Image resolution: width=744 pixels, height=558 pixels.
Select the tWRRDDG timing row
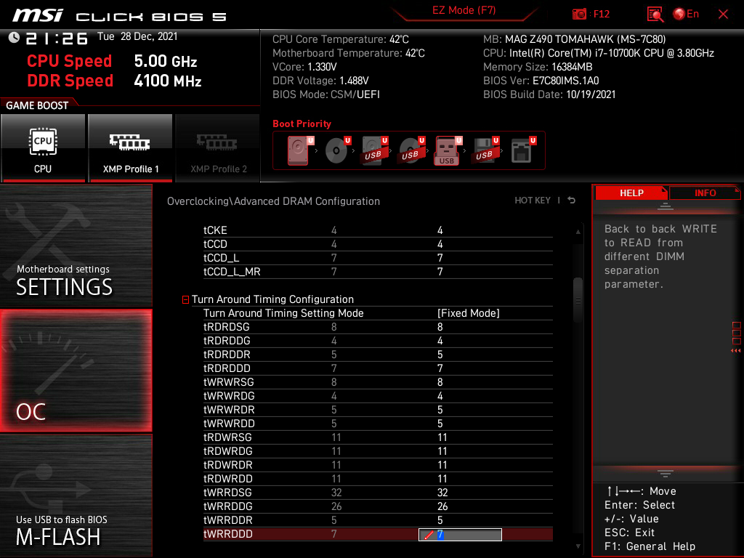coord(378,506)
